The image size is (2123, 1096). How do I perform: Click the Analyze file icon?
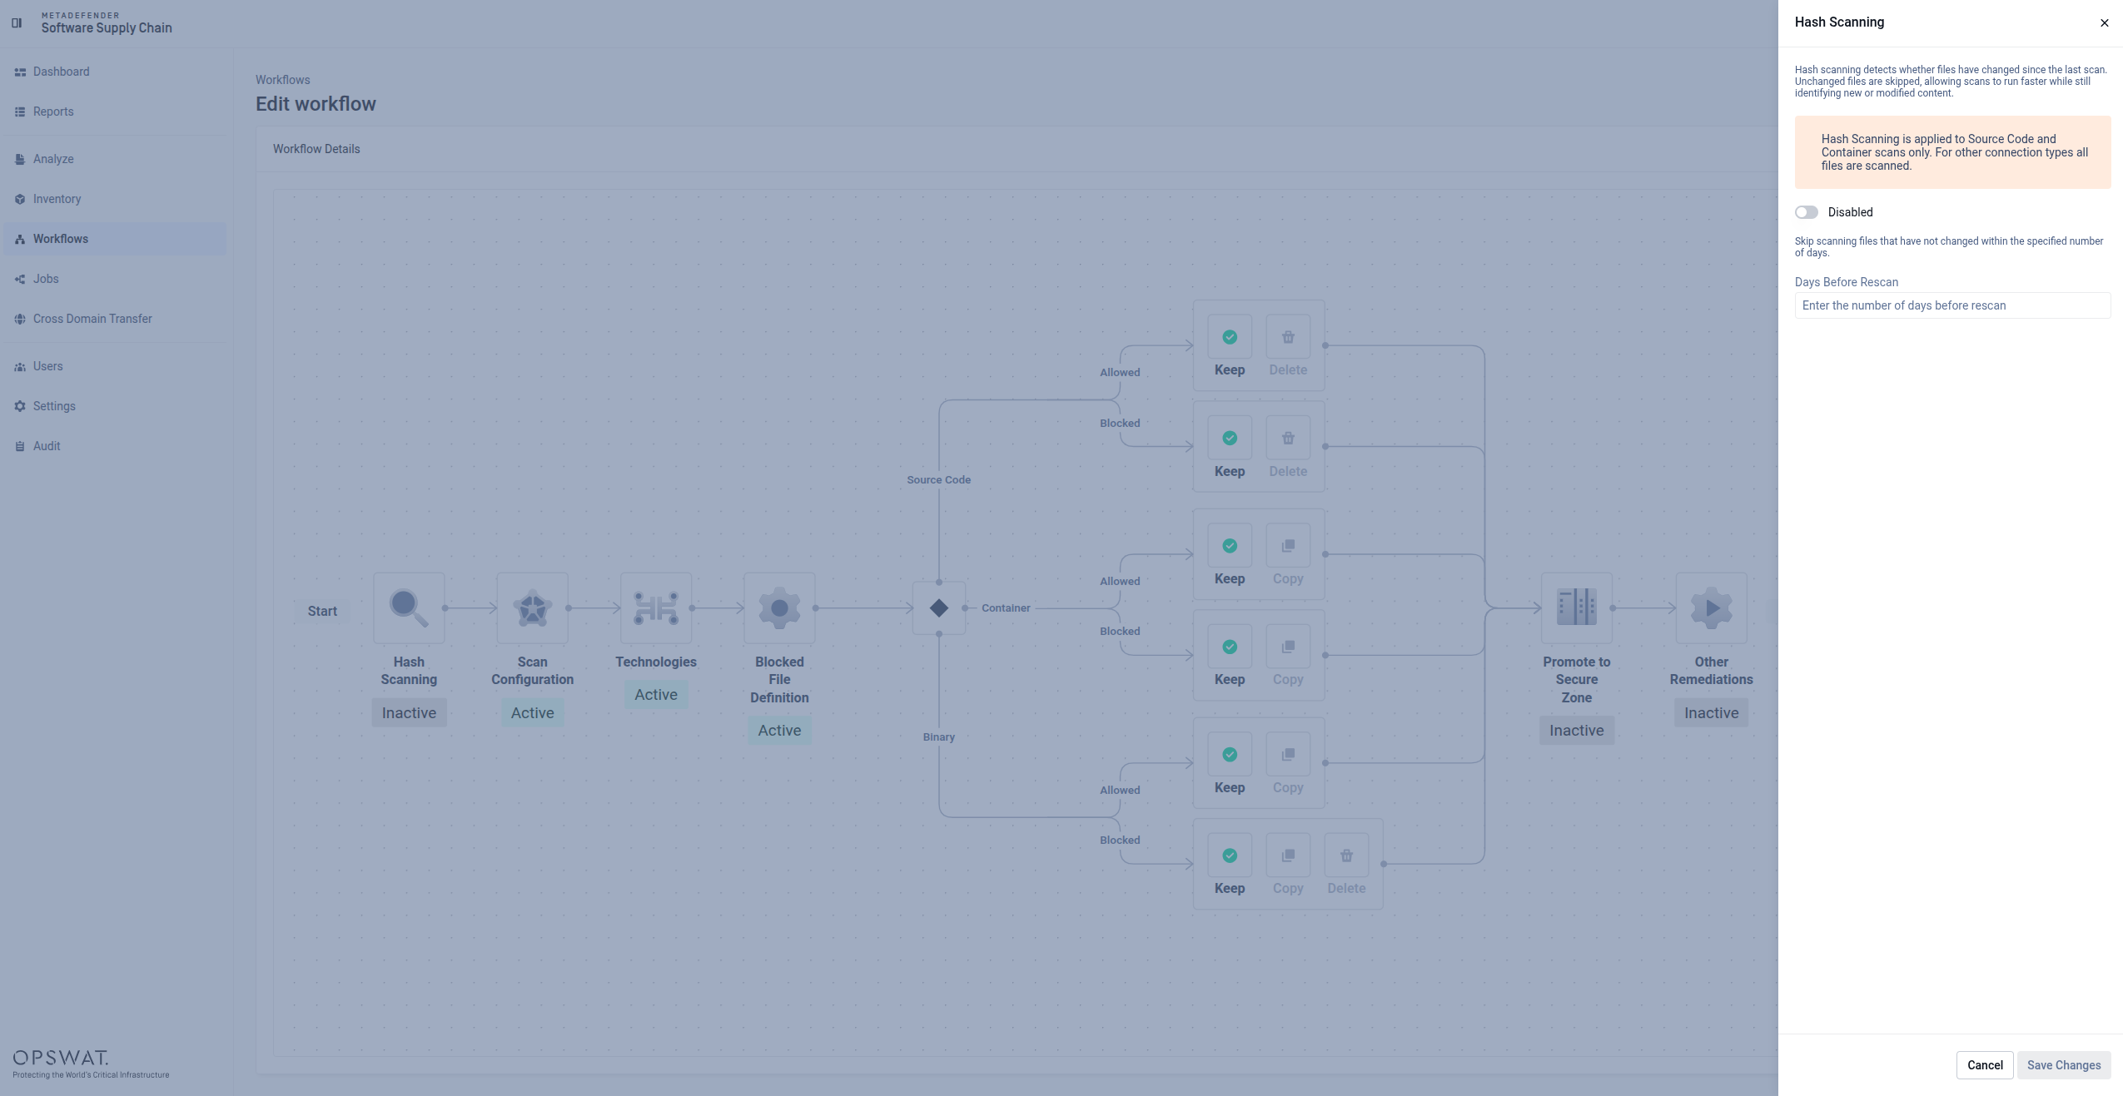[x=20, y=160]
